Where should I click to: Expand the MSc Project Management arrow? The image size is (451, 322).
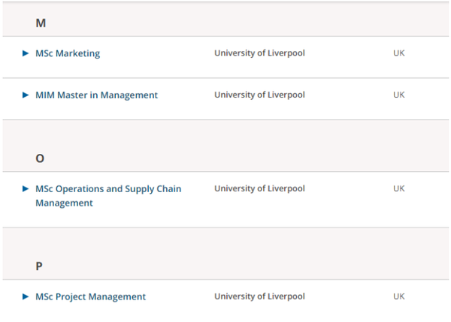coord(26,296)
